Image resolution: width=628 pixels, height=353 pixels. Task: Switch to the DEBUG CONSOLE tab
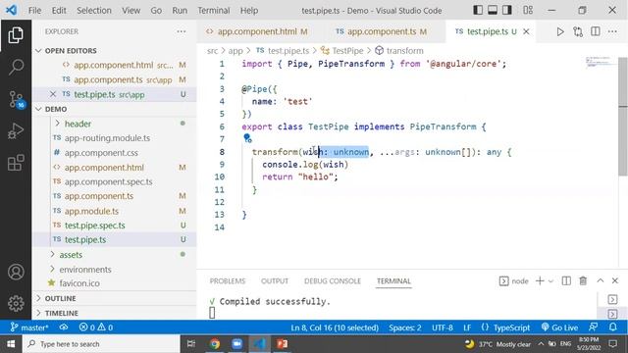333,281
